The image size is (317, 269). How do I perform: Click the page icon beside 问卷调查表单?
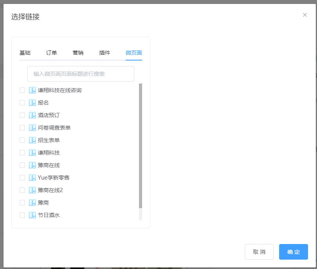pyautogui.click(x=32, y=128)
